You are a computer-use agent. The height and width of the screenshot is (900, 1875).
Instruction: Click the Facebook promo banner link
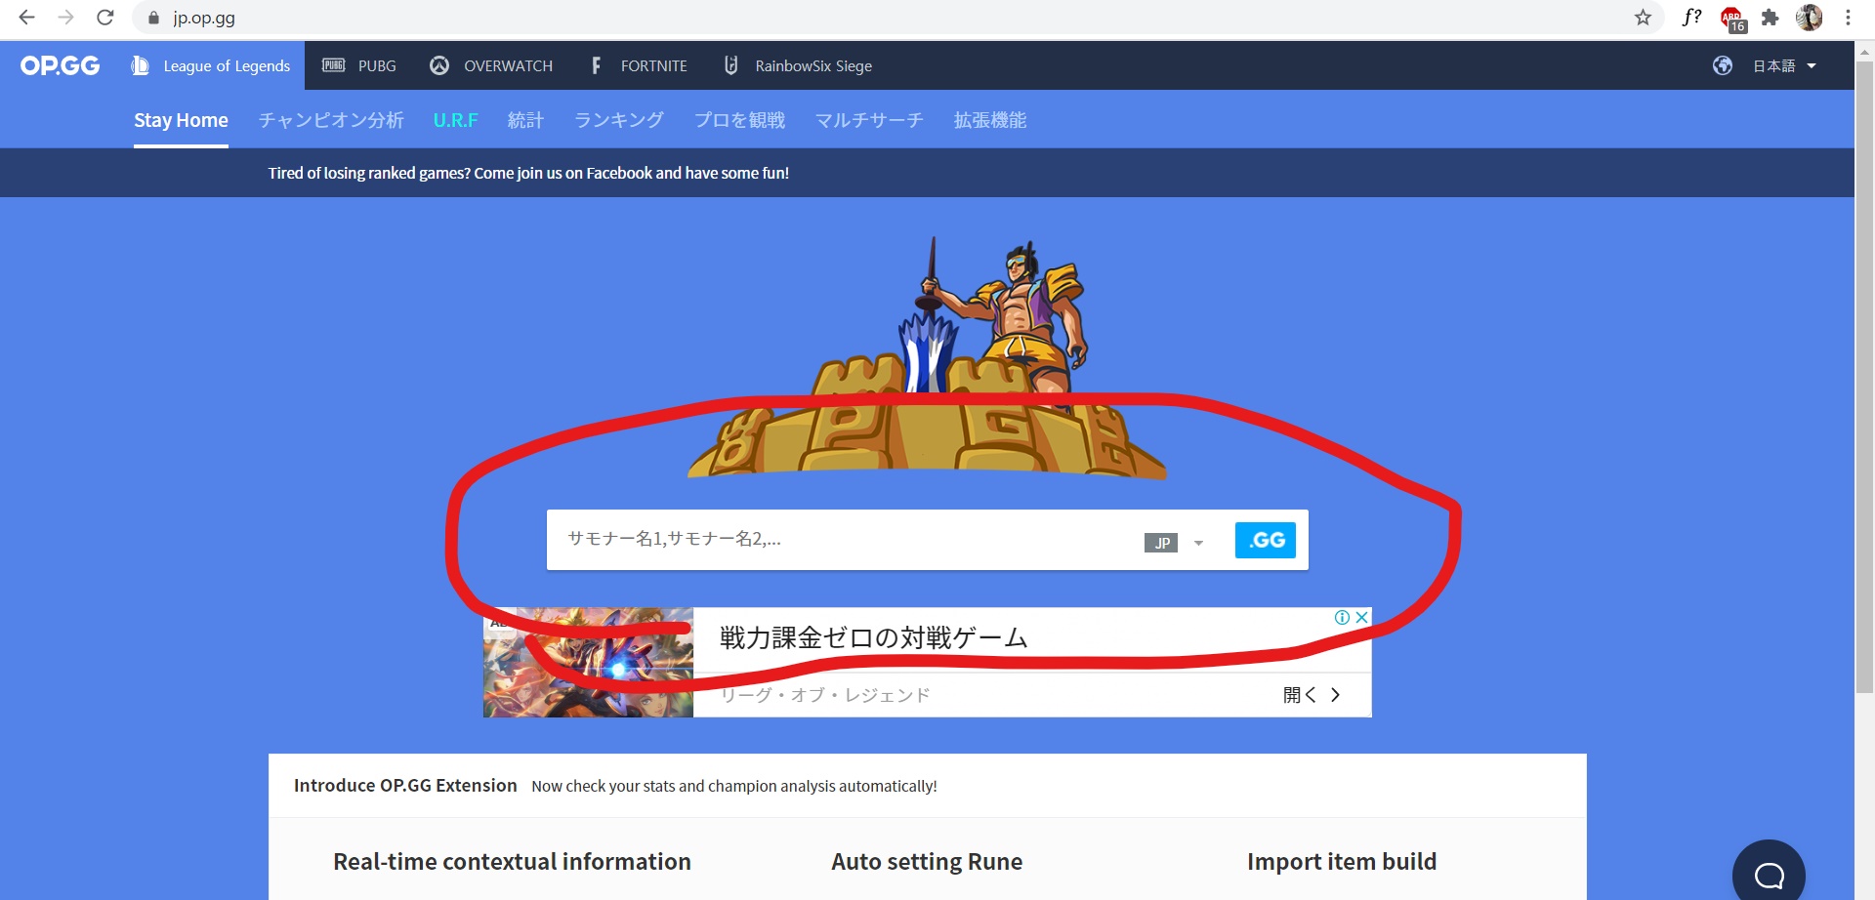click(528, 173)
